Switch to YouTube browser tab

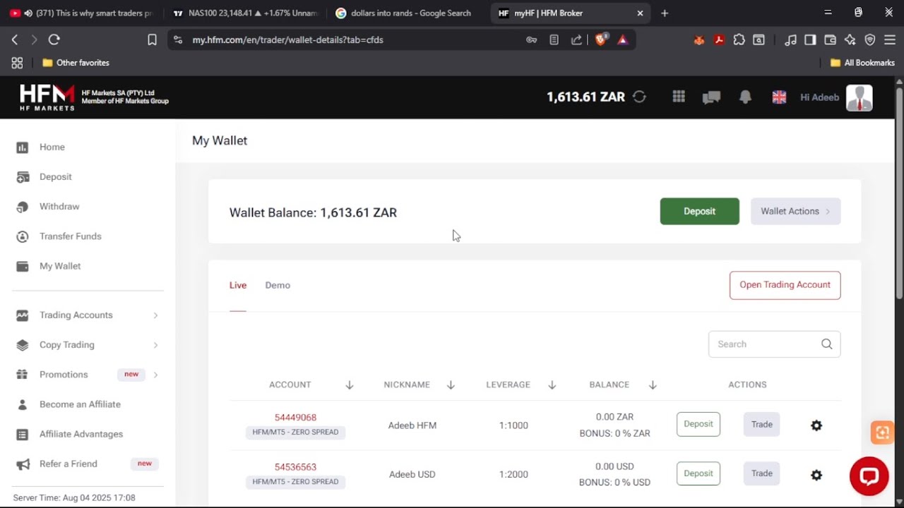click(83, 13)
